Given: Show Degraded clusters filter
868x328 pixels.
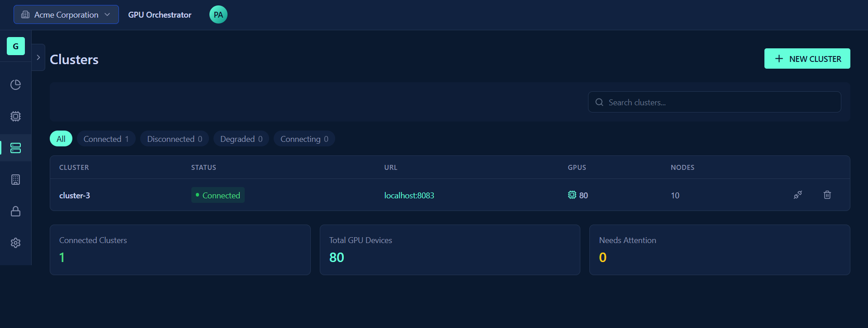Looking at the screenshot, I should click(x=241, y=139).
